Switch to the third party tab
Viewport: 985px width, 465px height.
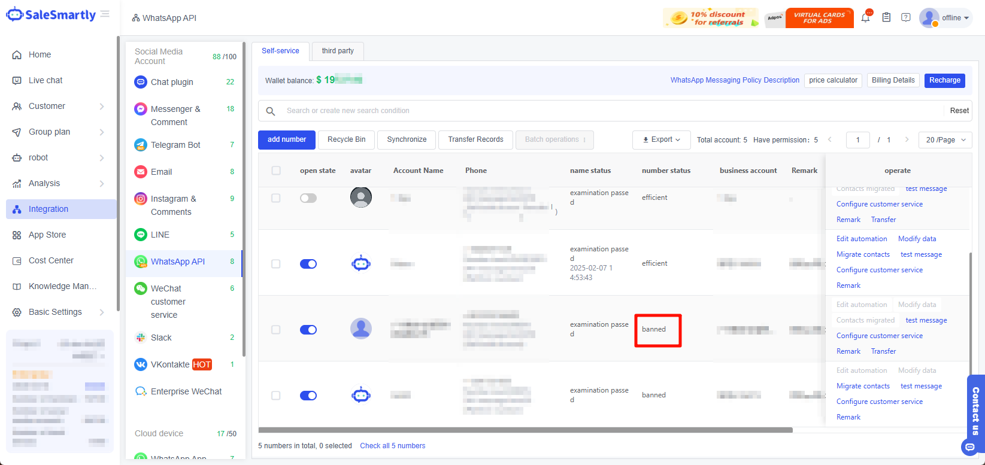[x=338, y=51]
